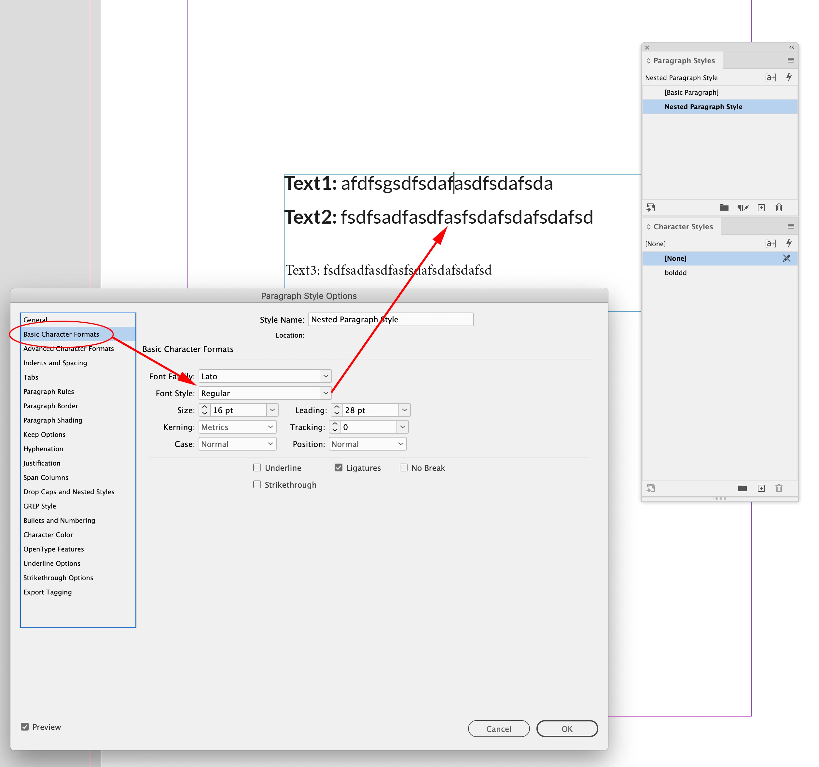The height and width of the screenshot is (767, 819).
Task: Open Character Styles panel menu icon
Action: (x=791, y=227)
